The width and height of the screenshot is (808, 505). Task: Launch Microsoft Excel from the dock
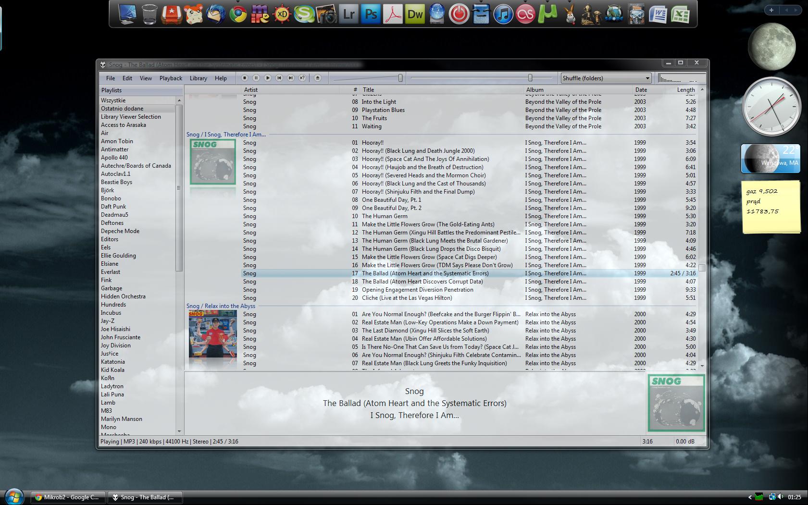click(x=680, y=14)
